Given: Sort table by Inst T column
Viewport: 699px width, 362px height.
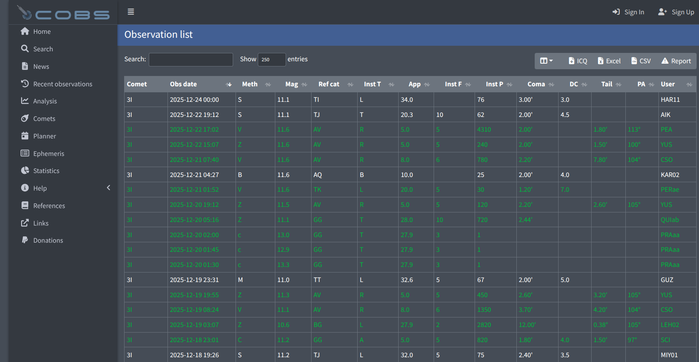Looking at the screenshot, I should 378,84.
